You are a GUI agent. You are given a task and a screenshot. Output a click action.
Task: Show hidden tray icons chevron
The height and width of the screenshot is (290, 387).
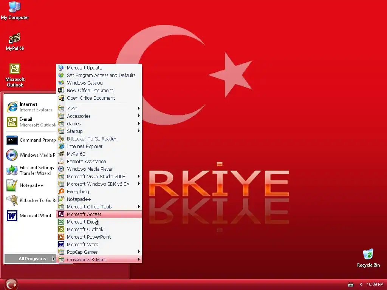click(x=361, y=285)
